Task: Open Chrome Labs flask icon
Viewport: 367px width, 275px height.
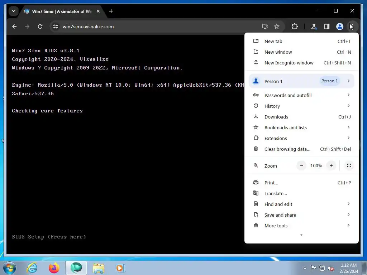Action: pyautogui.click(x=314, y=26)
